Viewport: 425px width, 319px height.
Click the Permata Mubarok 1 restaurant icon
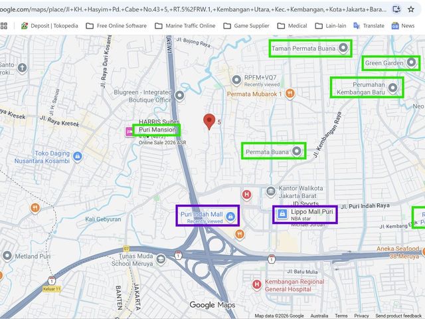(290, 94)
